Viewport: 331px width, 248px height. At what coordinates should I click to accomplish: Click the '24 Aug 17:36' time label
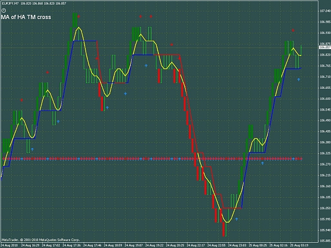[x=71, y=245]
